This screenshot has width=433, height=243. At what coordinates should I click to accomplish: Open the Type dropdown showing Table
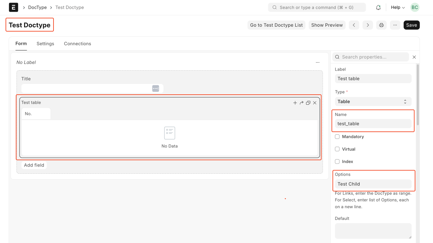373,101
